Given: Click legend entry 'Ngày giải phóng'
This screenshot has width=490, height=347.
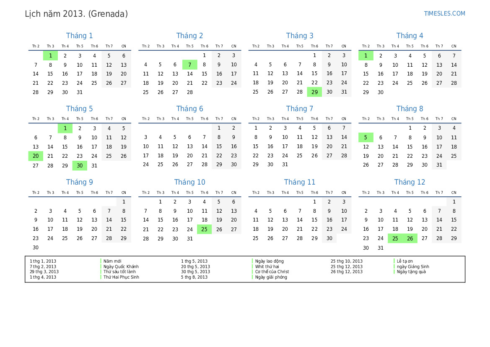Looking at the screenshot, I should click(271, 277).
